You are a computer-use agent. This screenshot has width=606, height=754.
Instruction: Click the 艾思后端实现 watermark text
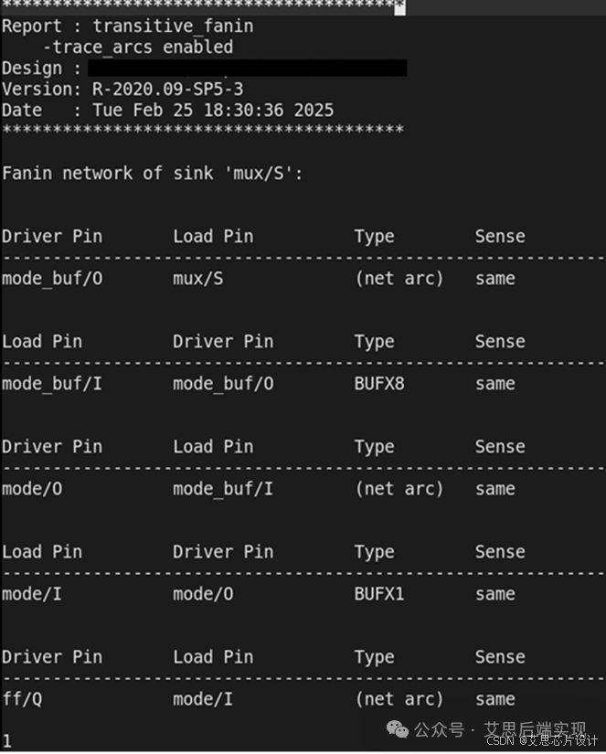(x=534, y=729)
